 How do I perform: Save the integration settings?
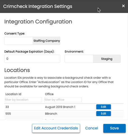point(115,128)
